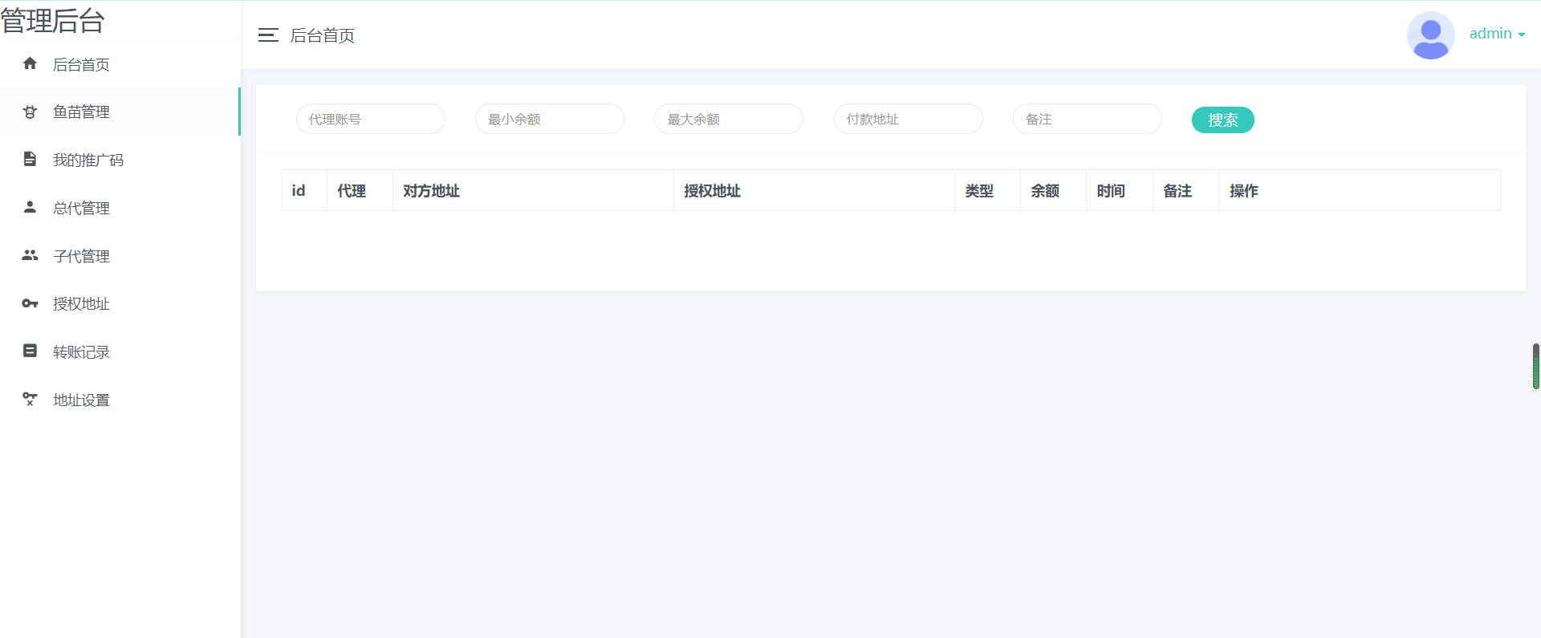
Task: Click the settings icon for 地址设置
Action: tap(30, 399)
